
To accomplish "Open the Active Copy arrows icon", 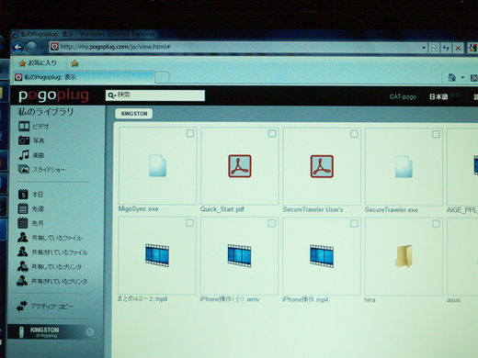I will [x=22, y=306].
